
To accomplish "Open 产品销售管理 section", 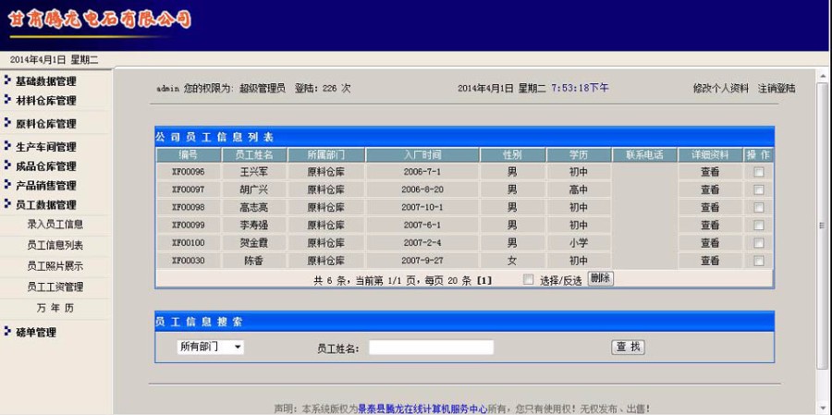I will click(45, 185).
